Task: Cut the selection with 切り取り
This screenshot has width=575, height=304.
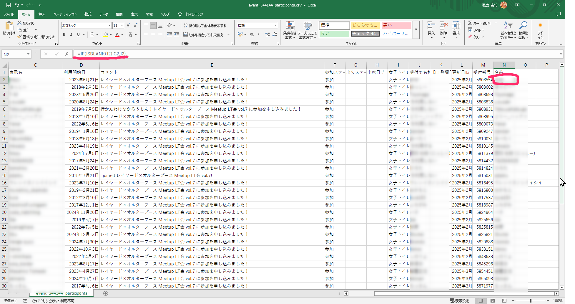Action: (x=26, y=23)
